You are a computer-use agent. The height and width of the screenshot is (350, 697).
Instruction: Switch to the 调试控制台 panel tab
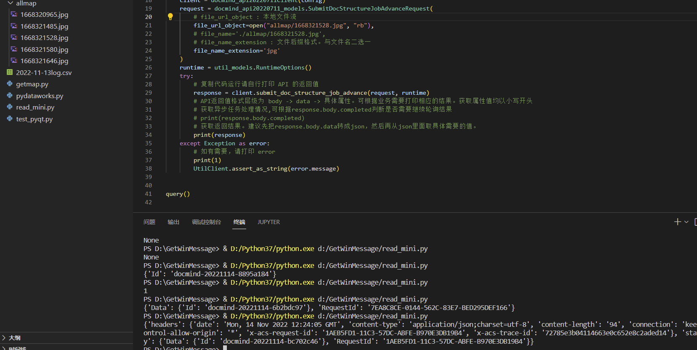[206, 222]
